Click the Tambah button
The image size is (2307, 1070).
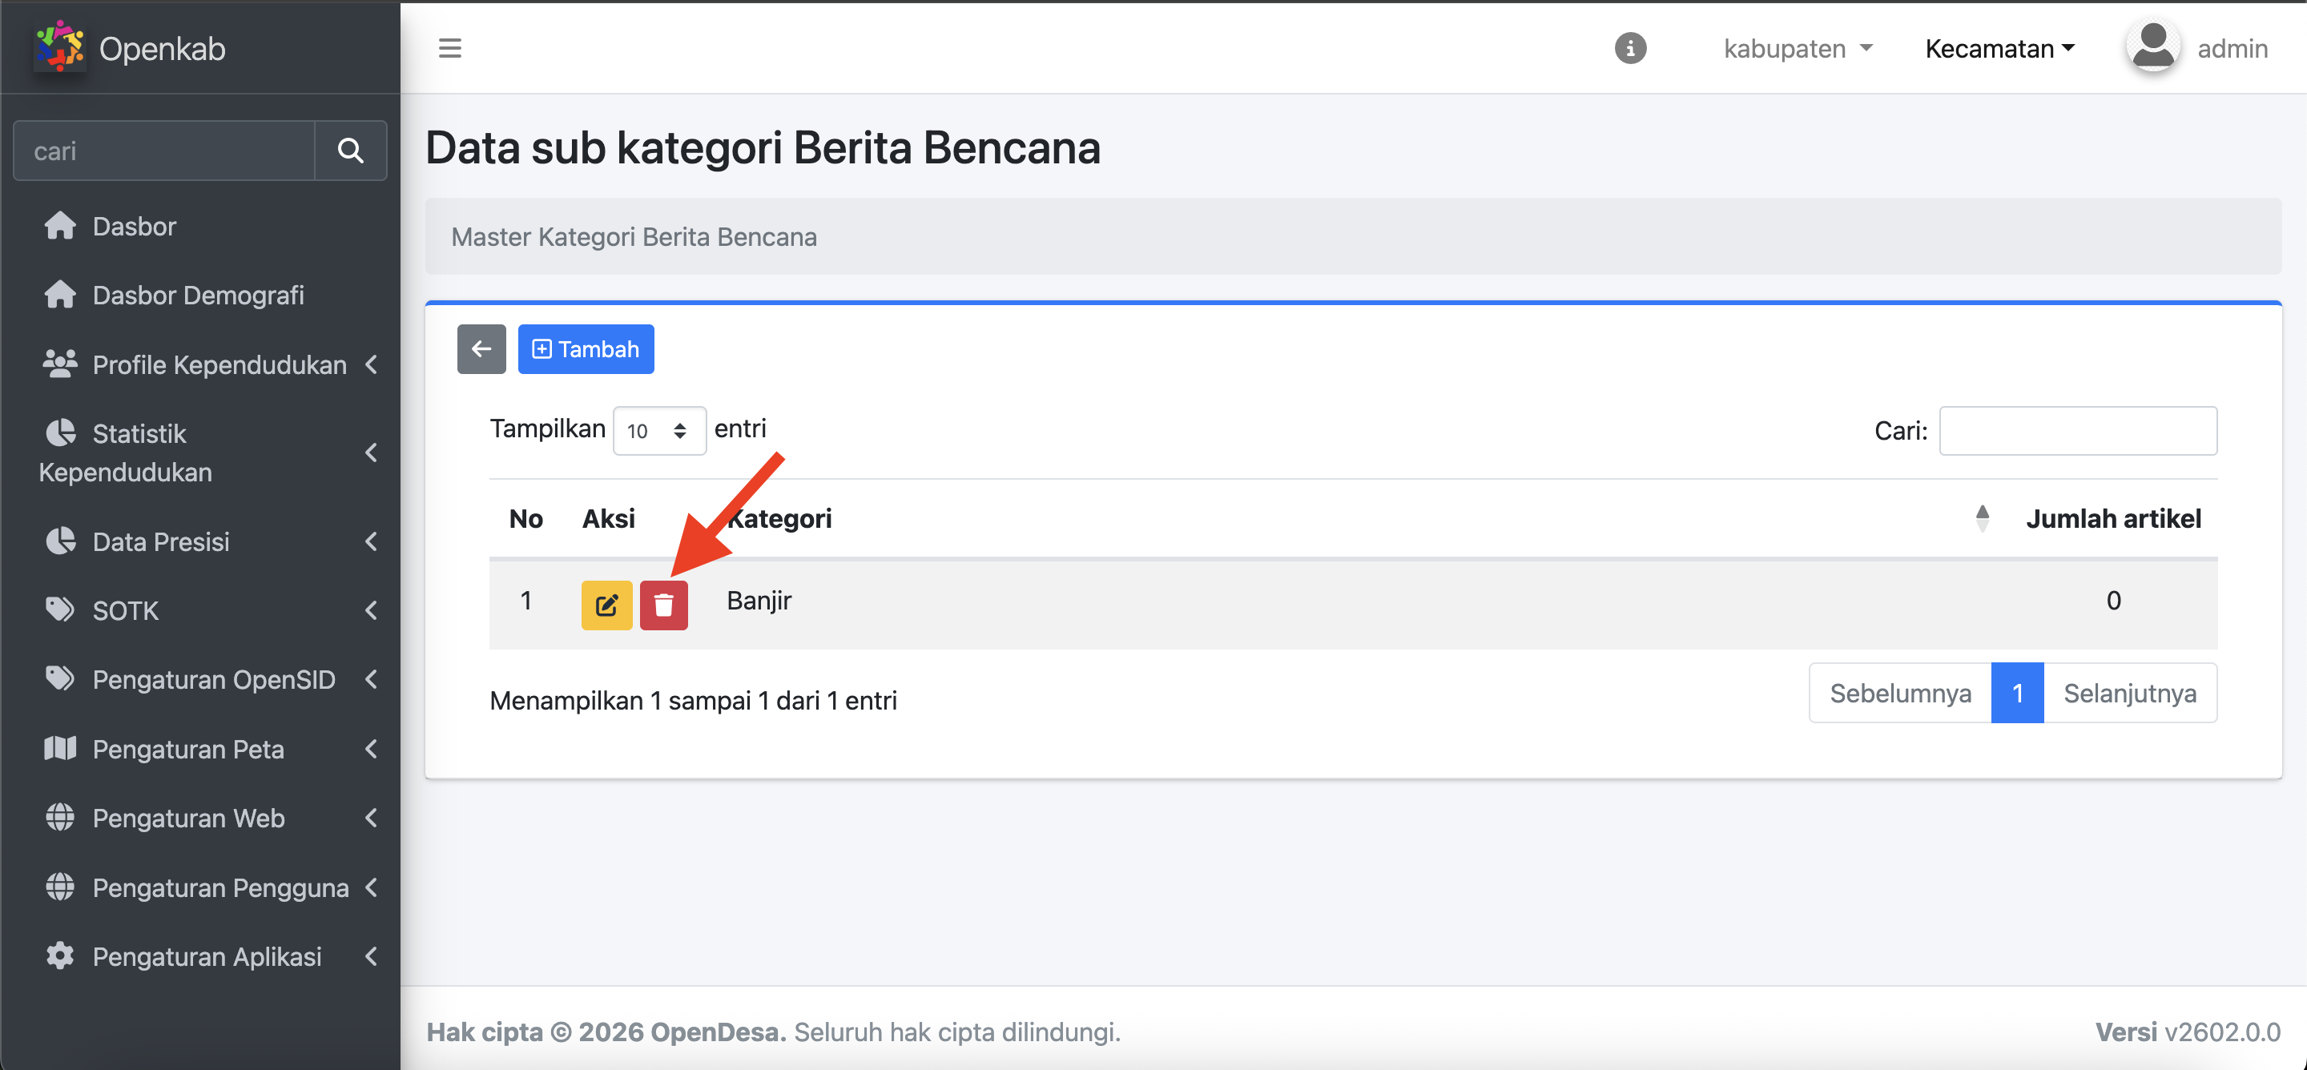click(x=586, y=349)
